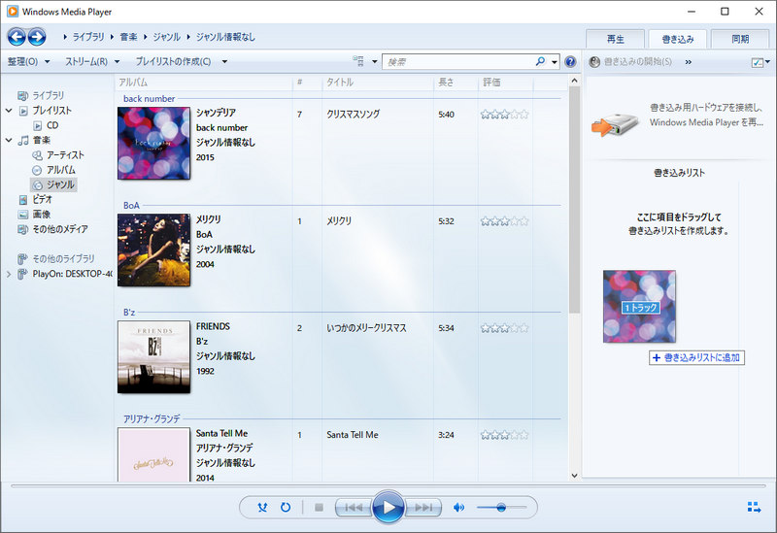Sort by the アルバム column header
This screenshot has height=533, width=777.
(x=203, y=83)
